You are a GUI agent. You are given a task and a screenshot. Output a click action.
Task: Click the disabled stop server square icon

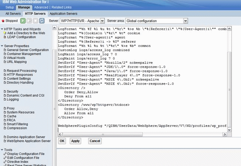coord(35,21)
